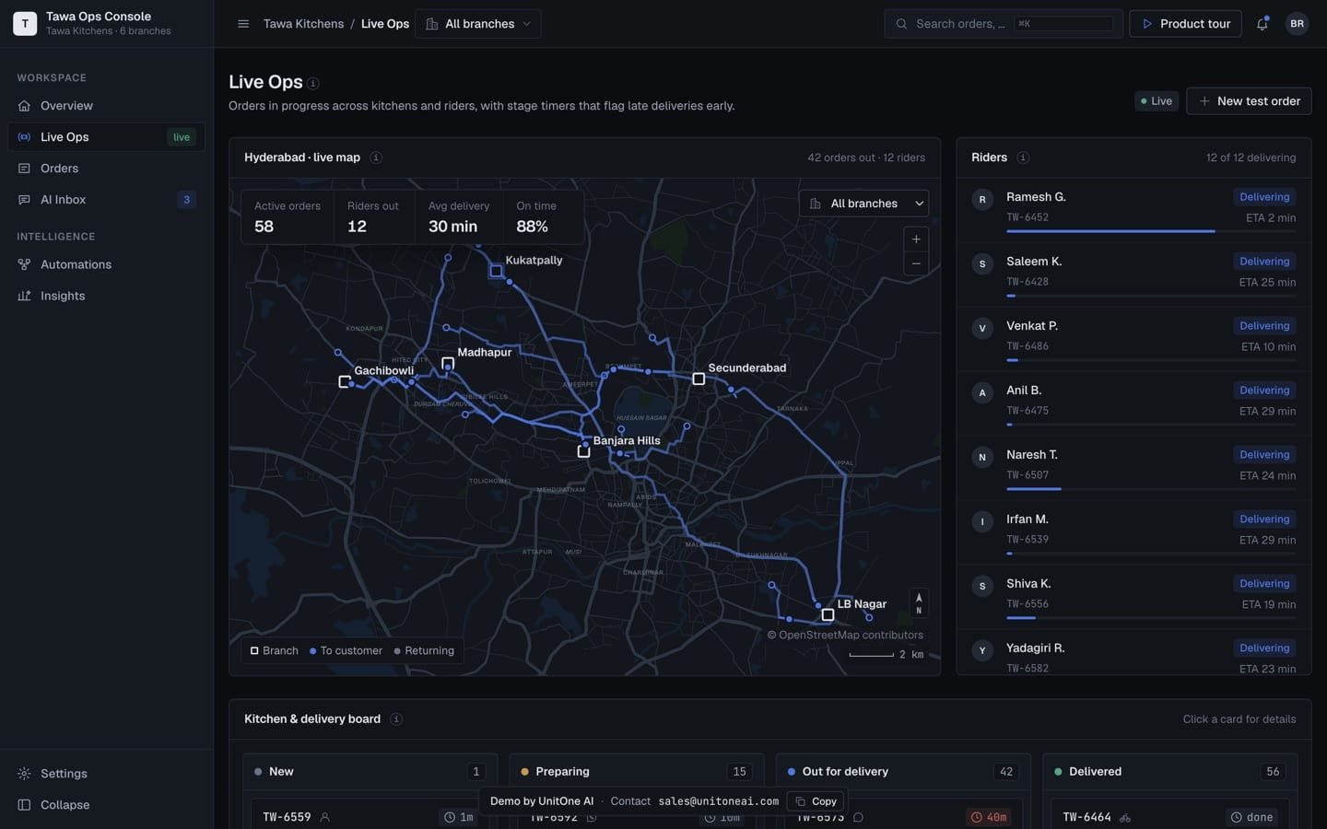Click the Madhapur branch marker
This screenshot has height=829, width=1327.
448,363
